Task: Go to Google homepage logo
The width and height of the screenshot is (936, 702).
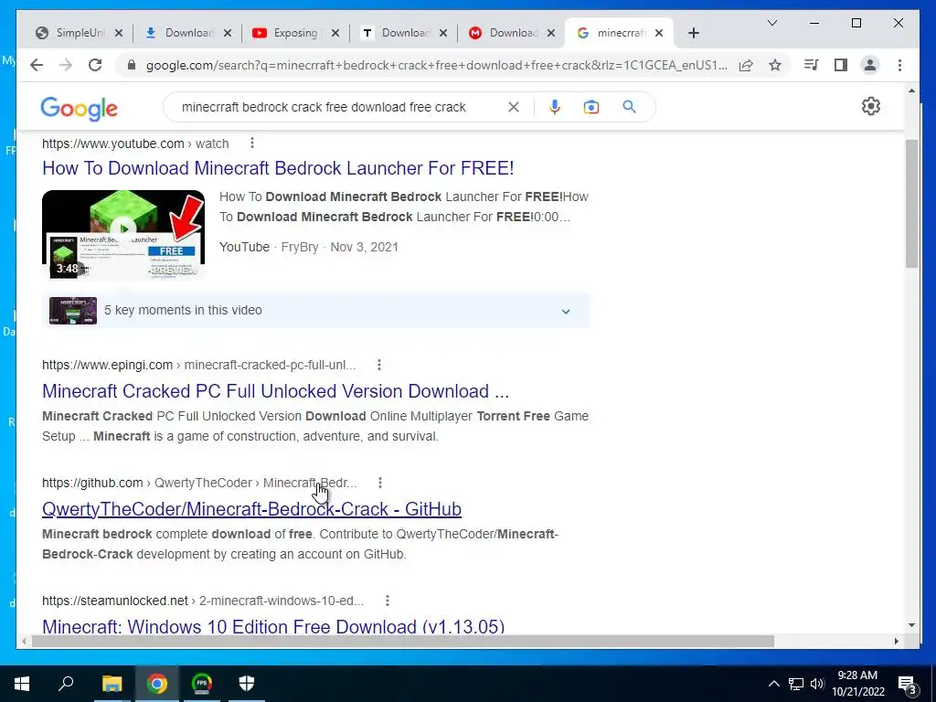Action: click(79, 108)
